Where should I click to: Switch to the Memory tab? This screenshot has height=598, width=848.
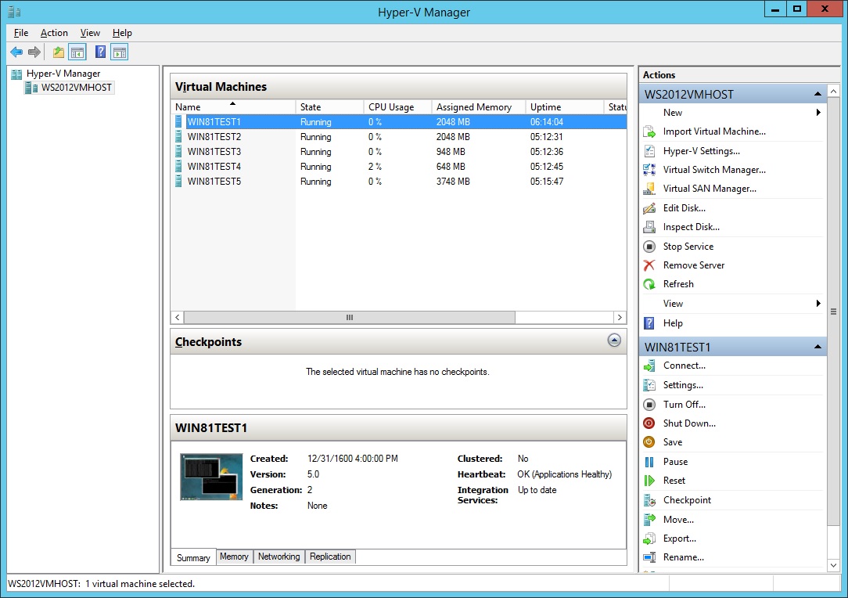click(234, 557)
